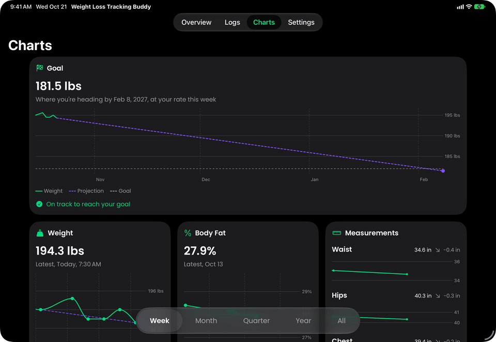Image resolution: width=496 pixels, height=342 pixels.
Task: Click the Weight card title
Action: pos(60,233)
